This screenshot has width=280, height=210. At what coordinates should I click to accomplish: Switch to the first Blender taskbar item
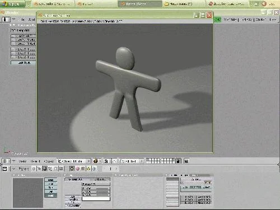pyautogui.click(x=53, y=4)
